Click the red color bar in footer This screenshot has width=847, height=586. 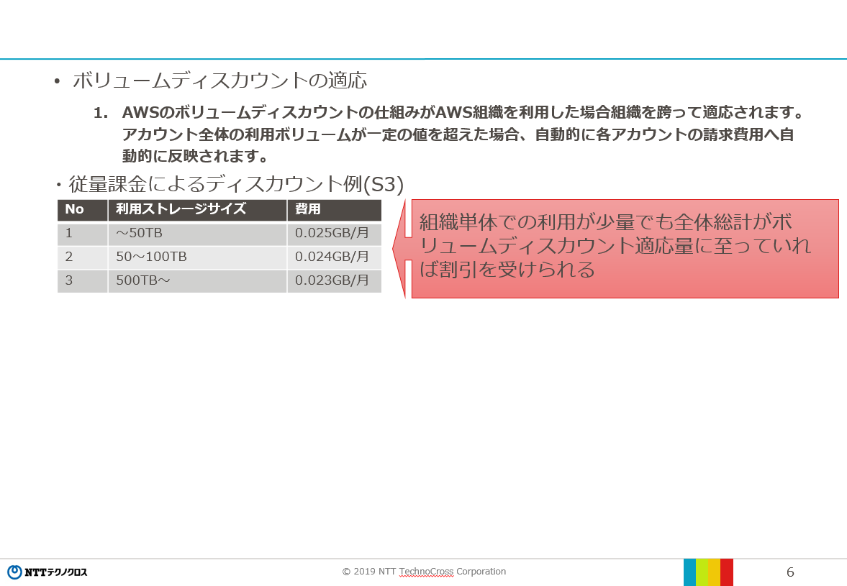727,572
